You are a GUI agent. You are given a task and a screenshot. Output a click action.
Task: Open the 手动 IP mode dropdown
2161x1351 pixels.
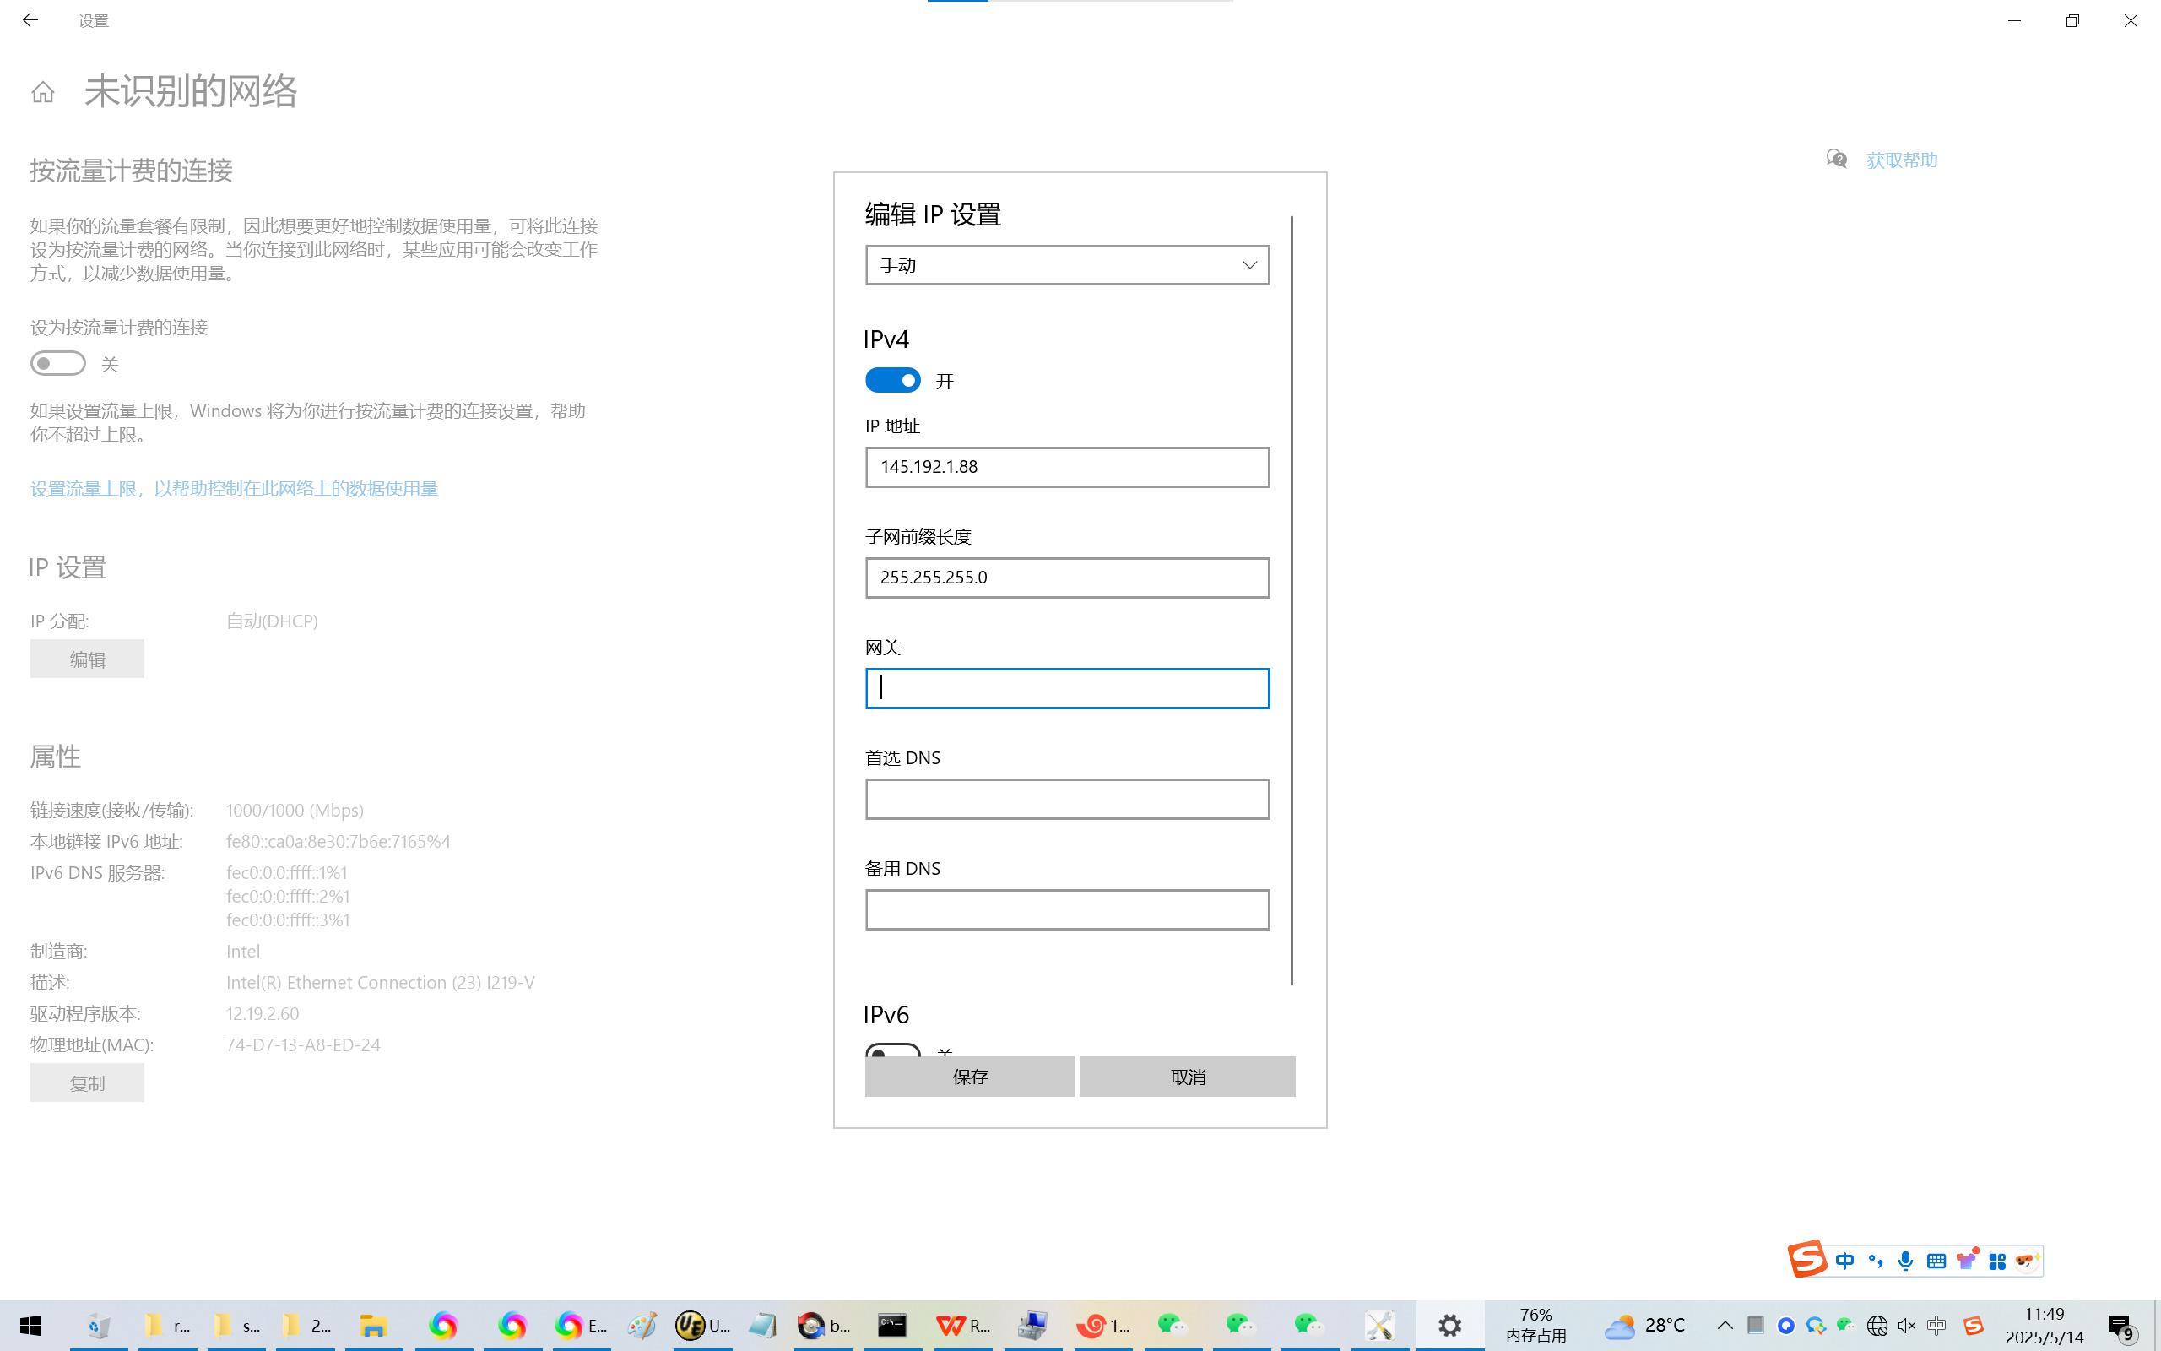click(x=1067, y=265)
